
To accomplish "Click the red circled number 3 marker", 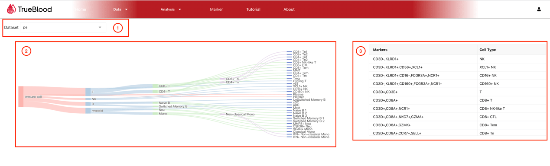I will click(x=361, y=51).
